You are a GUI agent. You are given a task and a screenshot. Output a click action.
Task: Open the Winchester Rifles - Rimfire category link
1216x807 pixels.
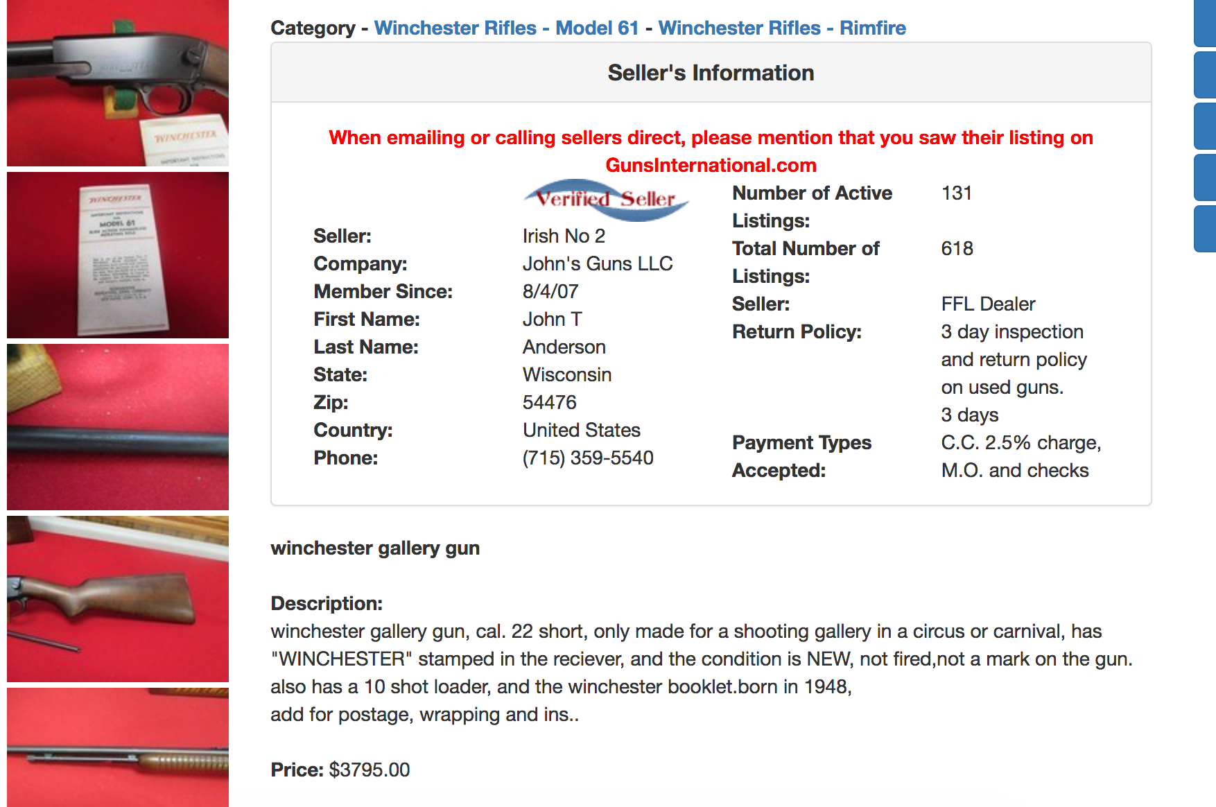[782, 28]
